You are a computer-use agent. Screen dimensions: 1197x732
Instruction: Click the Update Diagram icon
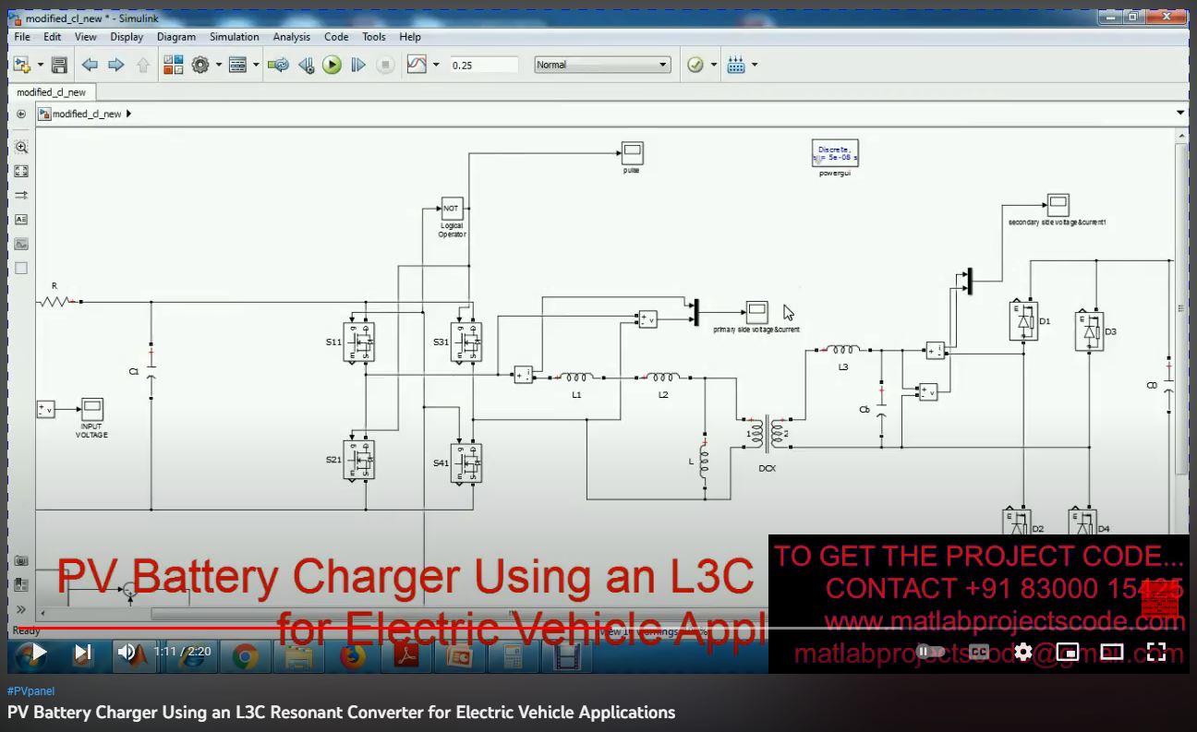coord(278,65)
